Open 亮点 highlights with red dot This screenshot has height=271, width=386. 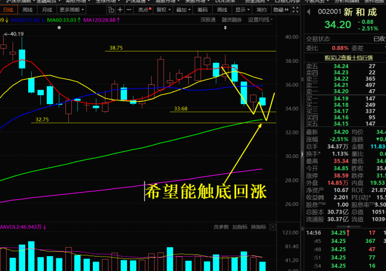(144, 10)
